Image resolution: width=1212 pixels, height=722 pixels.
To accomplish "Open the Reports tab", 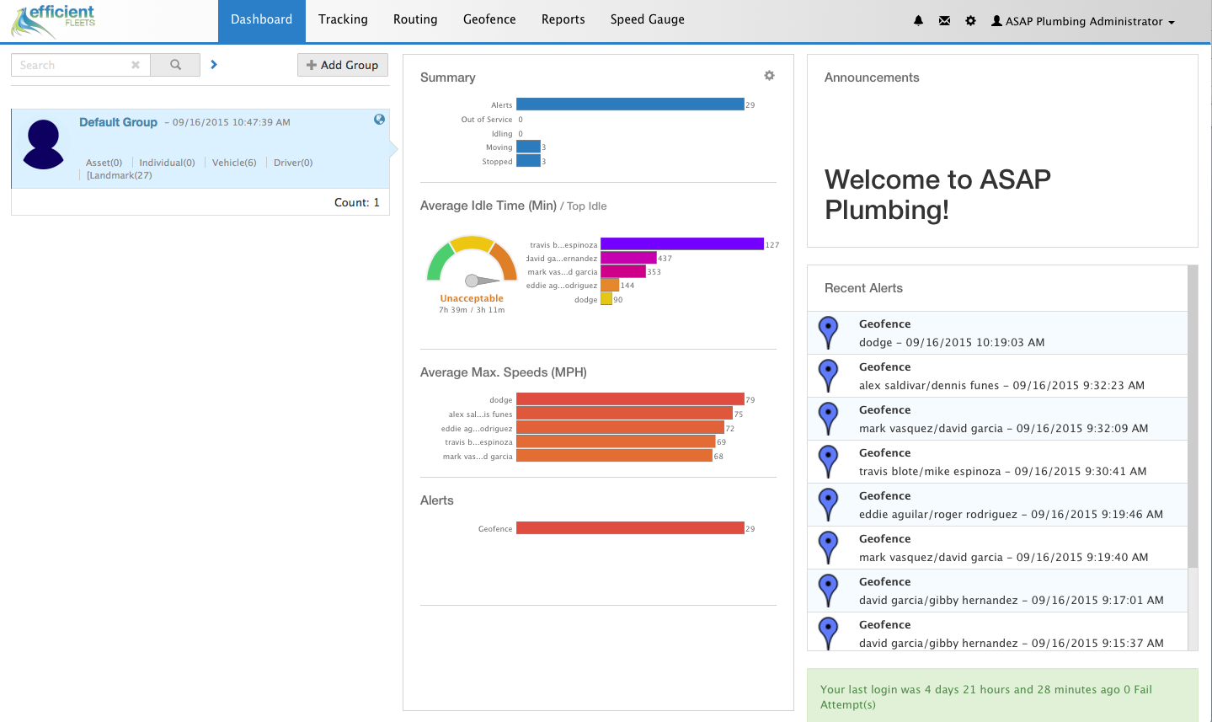I will (x=563, y=19).
